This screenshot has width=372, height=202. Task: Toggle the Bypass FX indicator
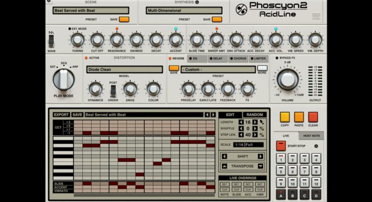[x=277, y=58]
